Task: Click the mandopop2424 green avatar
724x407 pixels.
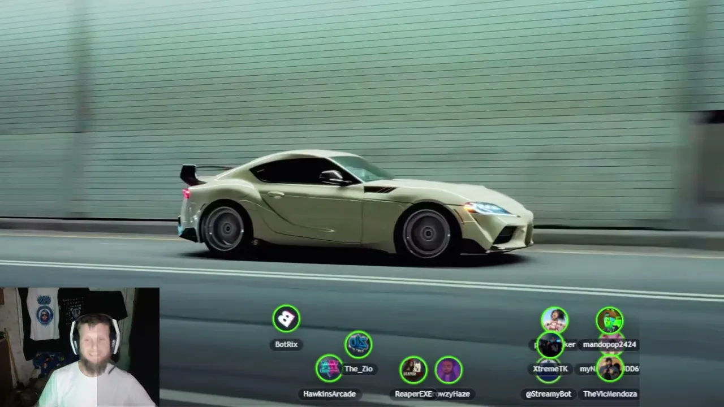Action: 610,321
